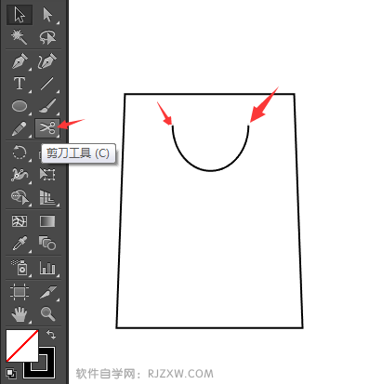This screenshot has width=369, height=384.
Task: Select the Curvature tool
Action: point(47,60)
